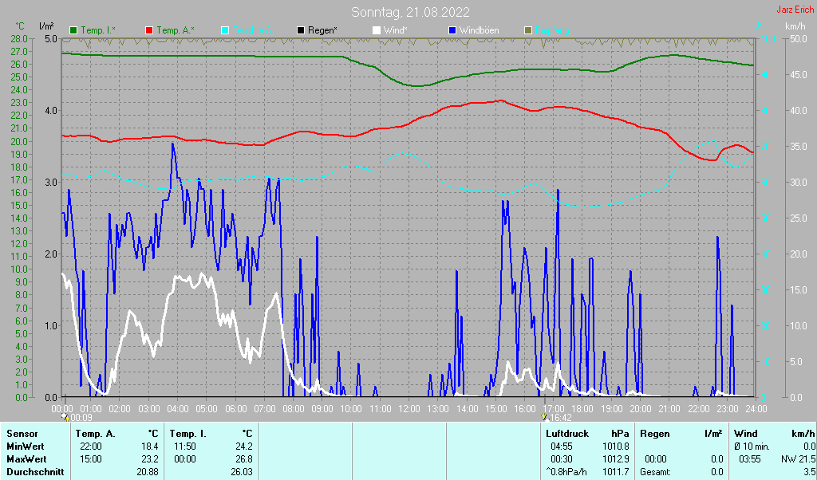This screenshot has width=817, height=480.
Task: Click the '00:30' pressure maximum time
Action: click(x=561, y=459)
